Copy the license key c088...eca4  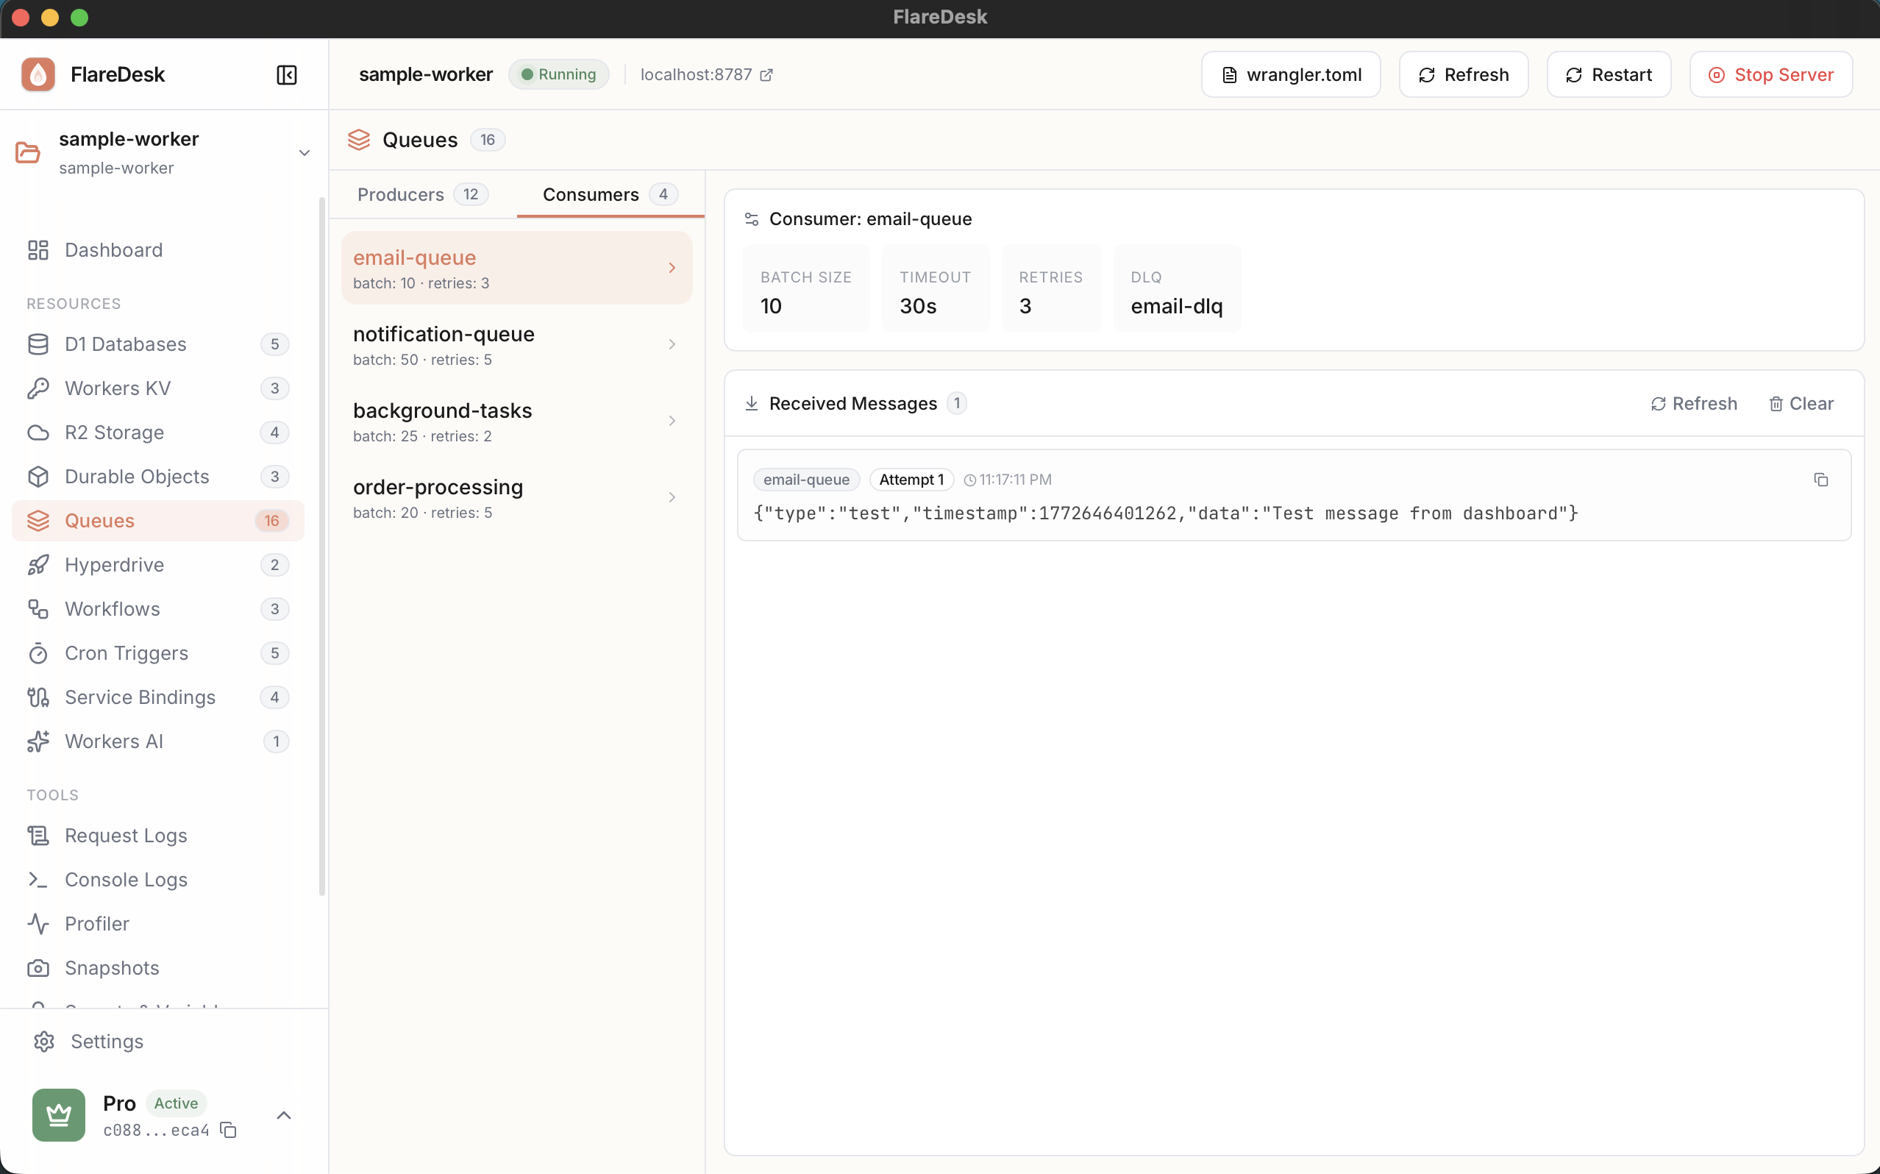228,1130
